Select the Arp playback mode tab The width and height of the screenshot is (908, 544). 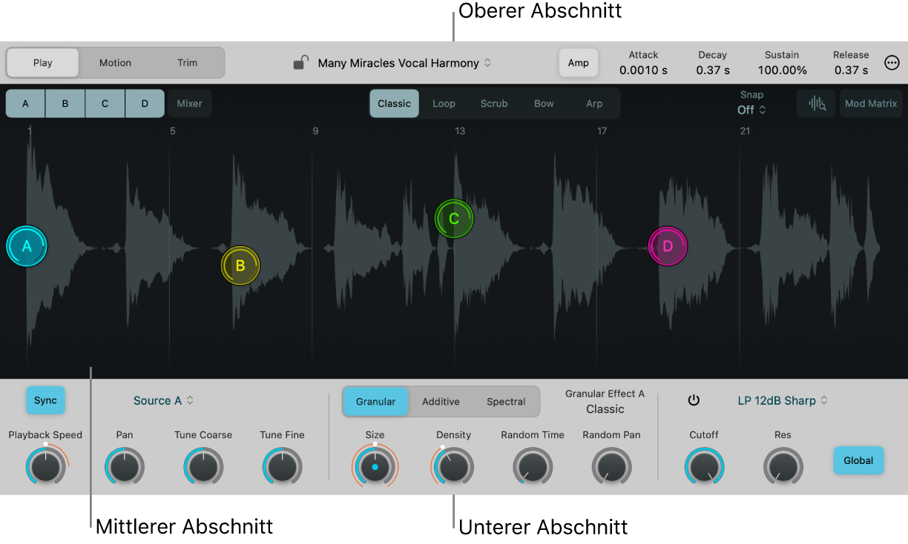pos(594,104)
